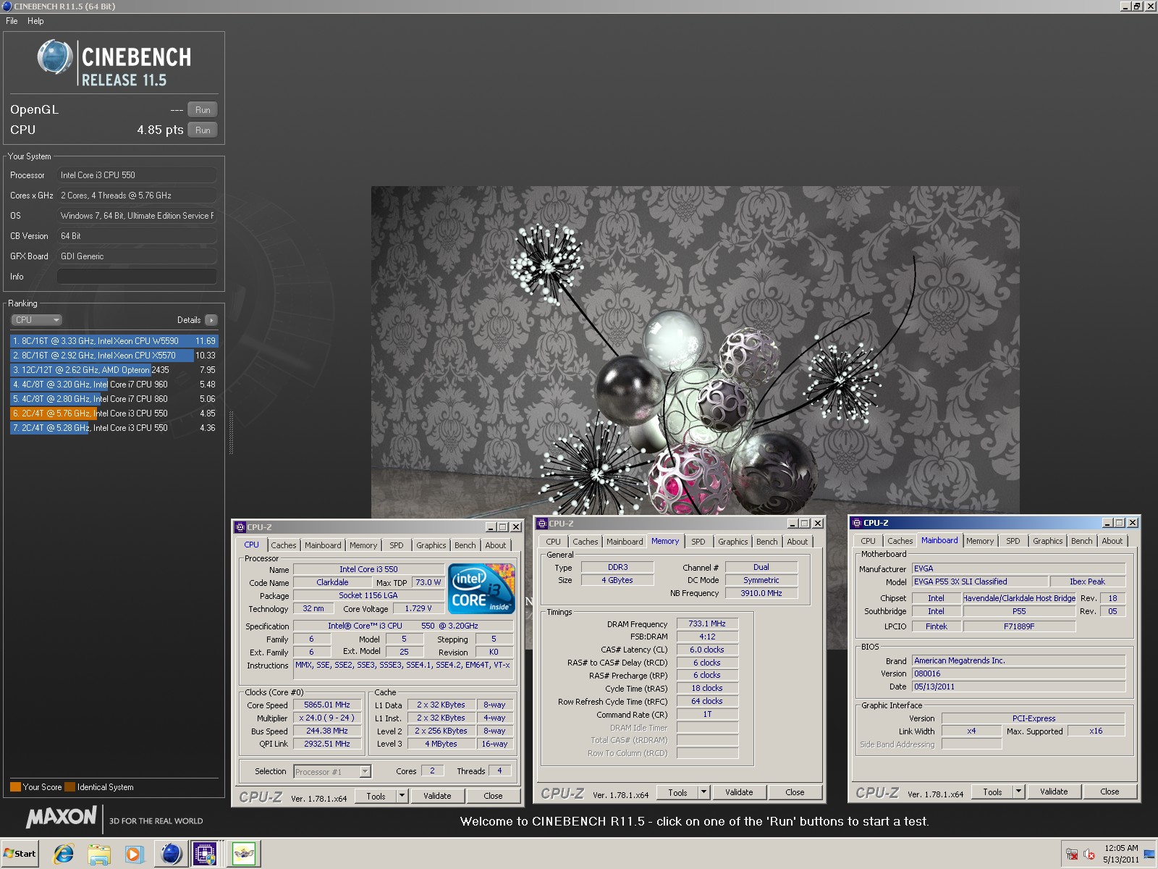Viewport: 1158px width, 869px height.
Task: Click the Cinebench globe logo
Action: [x=55, y=57]
